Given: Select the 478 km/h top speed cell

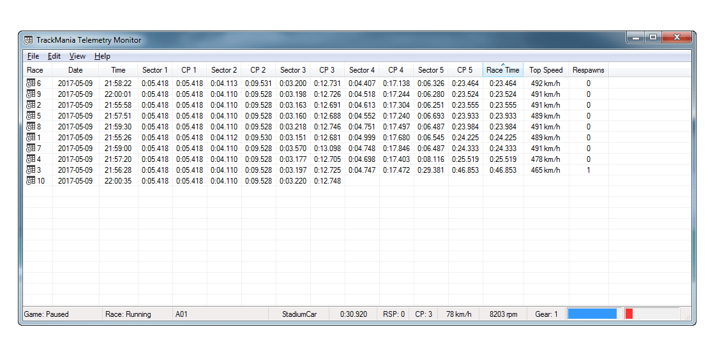Looking at the screenshot, I should click(x=546, y=159).
